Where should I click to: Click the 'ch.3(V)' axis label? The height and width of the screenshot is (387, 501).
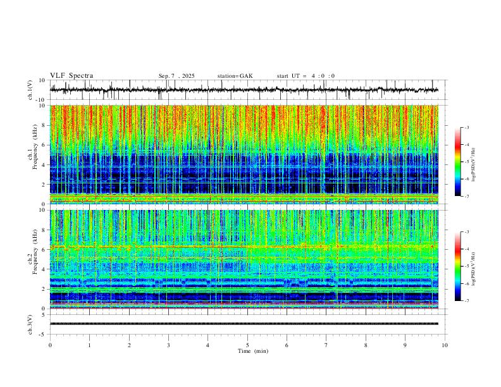[x=30, y=324]
